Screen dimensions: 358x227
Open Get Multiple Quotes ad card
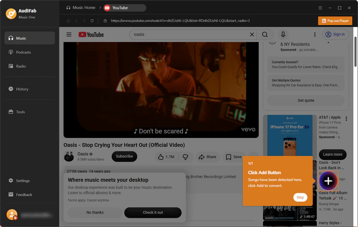(306, 83)
